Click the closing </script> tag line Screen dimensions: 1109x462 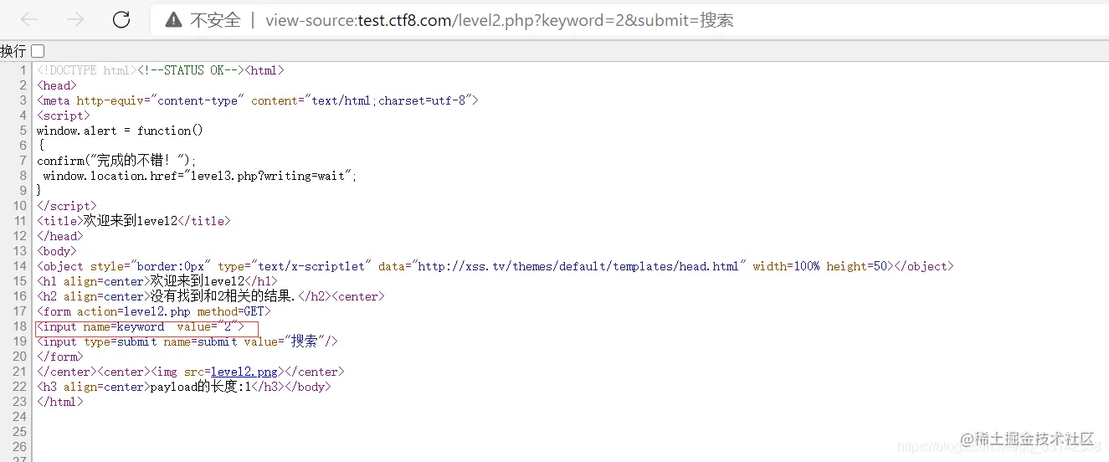tap(67, 206)
